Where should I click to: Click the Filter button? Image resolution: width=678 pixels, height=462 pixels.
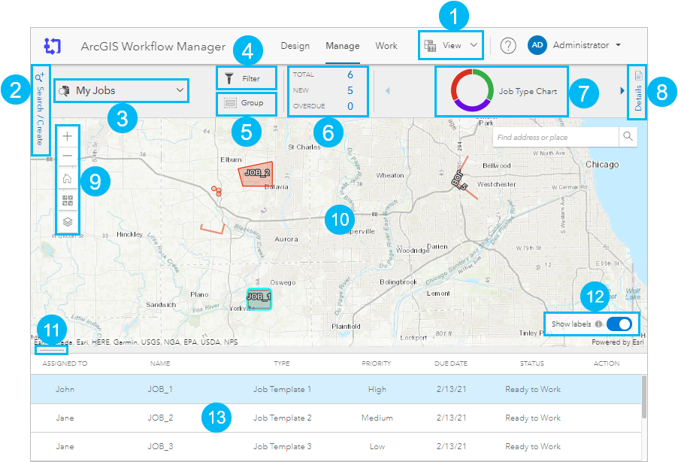click(247, 78)
